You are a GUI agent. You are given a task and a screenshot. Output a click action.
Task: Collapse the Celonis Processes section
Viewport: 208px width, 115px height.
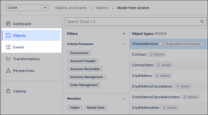(x=124, y=44)
